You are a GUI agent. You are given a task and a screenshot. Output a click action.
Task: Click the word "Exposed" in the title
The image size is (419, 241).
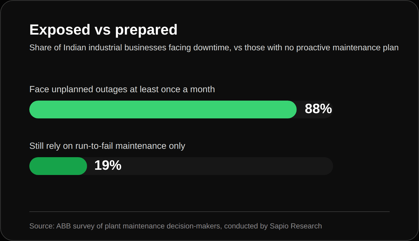pyautogui.click(x=60, y=30)
